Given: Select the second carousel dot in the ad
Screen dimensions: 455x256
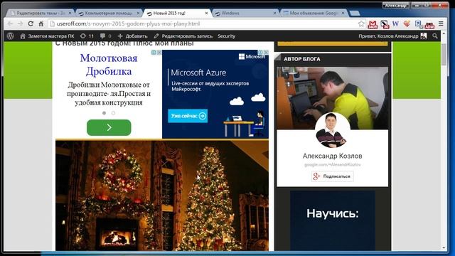Looking at the screenshot, I should [x=113, y=113].
